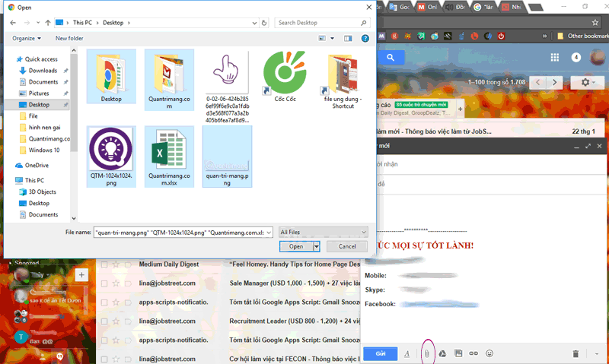Add a Hangouts contact with plus button
This screenshot has height=364, width=609.
(81, 275)
